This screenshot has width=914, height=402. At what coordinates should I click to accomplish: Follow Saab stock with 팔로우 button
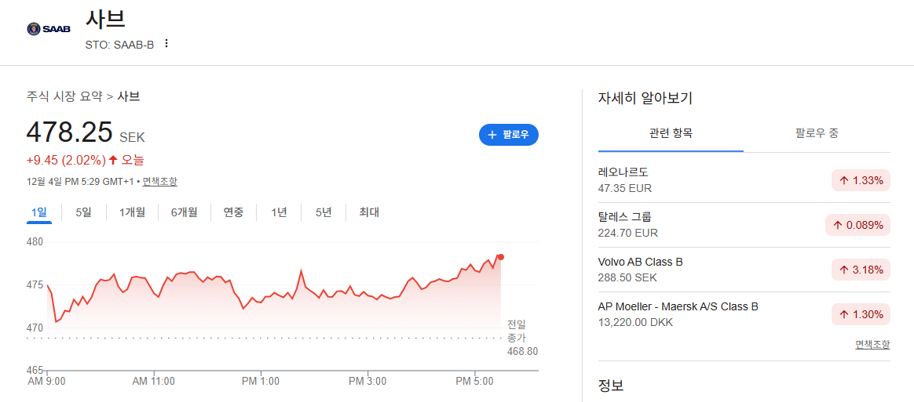click(x=508, y=135)
